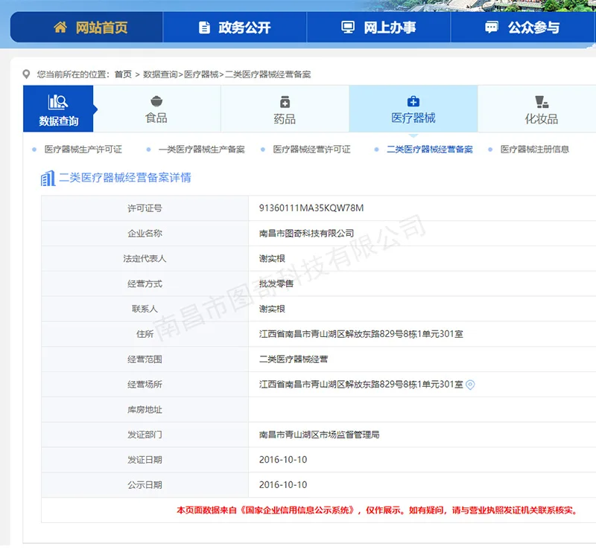Open the 政务公开 navigation item
The height and width of the screenshot is (558, 596).
(235, 28)
